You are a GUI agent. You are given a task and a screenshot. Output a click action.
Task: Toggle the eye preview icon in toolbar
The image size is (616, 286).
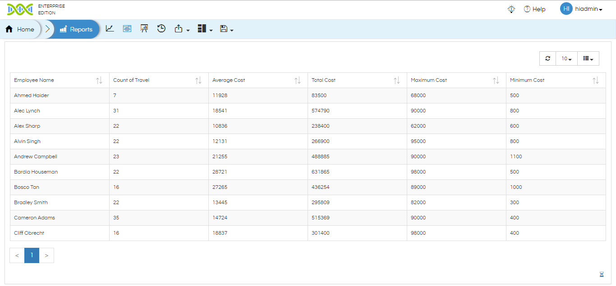pos(127,29)
